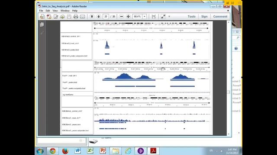Click the email envelope toolbar icon
Viewport: 277px width, 155px height.
(83, 16)
